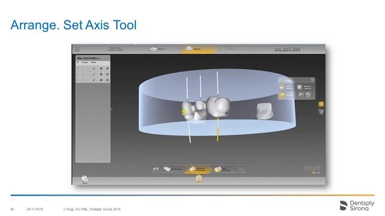
Task: Select the standalone crown inside the disc
Action: (x=265, y=110)
